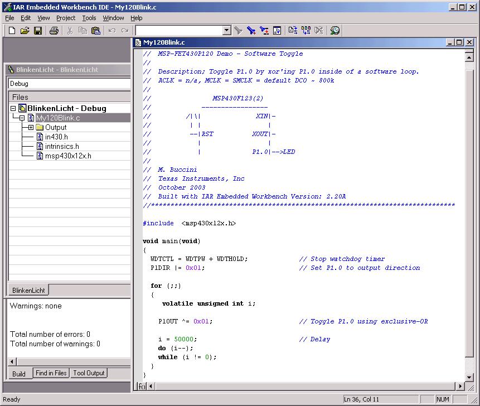Switch to the Build messages tab
Viewport: 480px width, 406px height.
pyautogui.click(x=19, y=374)
